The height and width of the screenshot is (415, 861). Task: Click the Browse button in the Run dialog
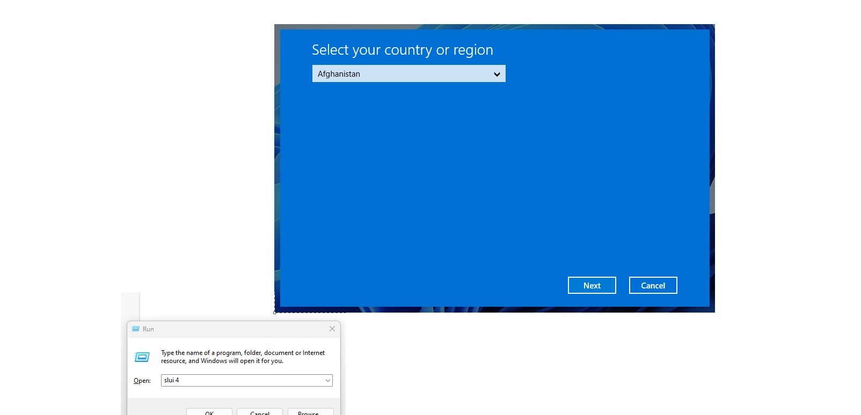pyautogui.click(x=310, y=412)
